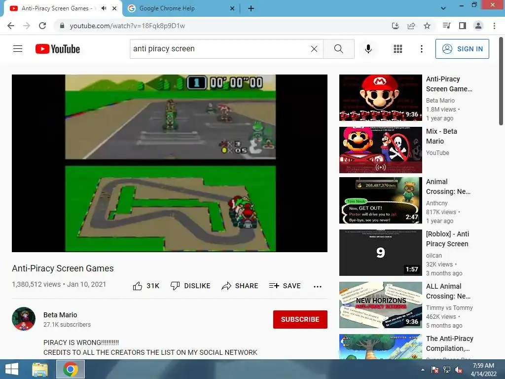The width and height of the screenshot is (505, 379).
Task: Reload the YouTube page
Action: 42,26
